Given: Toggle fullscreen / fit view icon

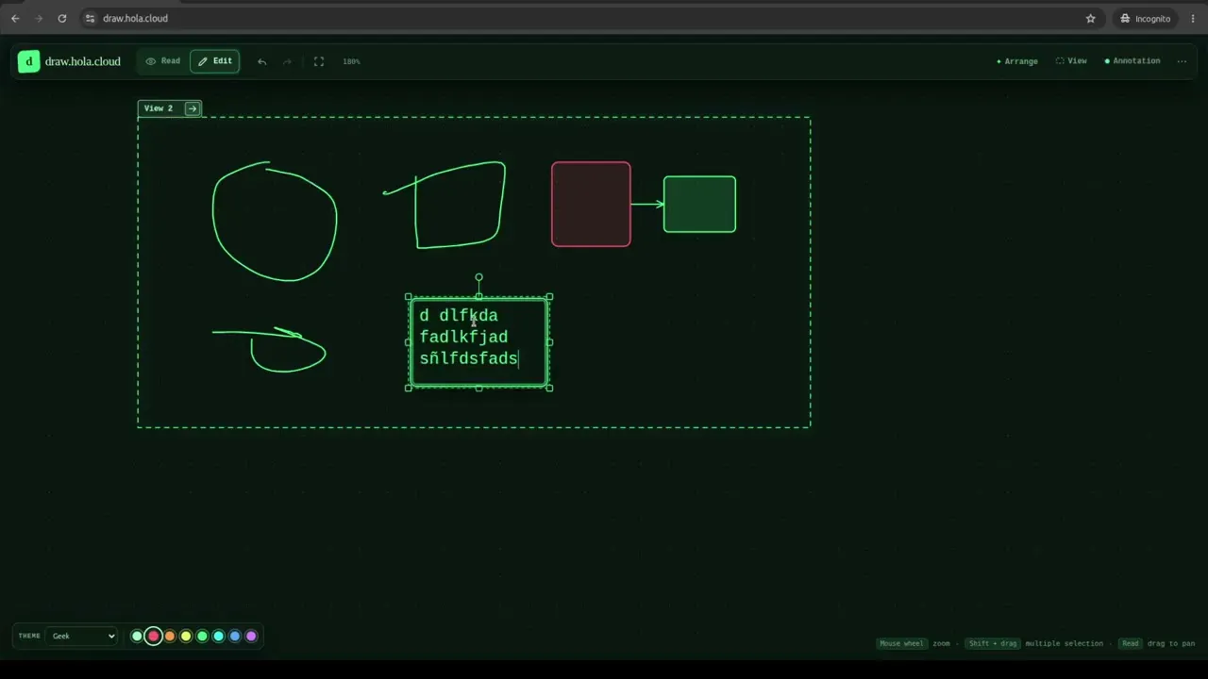Looking at the screenshot, I should tap(319, 61).
